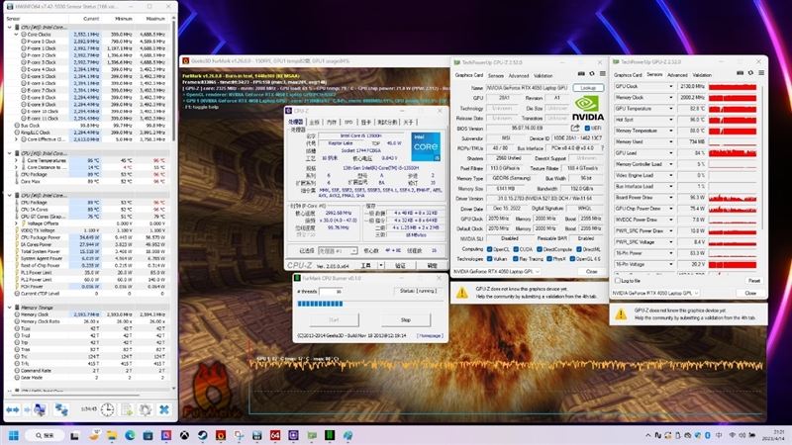Open Task View on taskbar
Viewport: 792px width, 445px height.
75,435
